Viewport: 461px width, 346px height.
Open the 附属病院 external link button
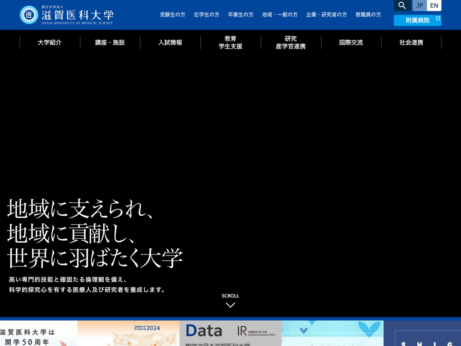pyautogui.click(x=417, y=20)
